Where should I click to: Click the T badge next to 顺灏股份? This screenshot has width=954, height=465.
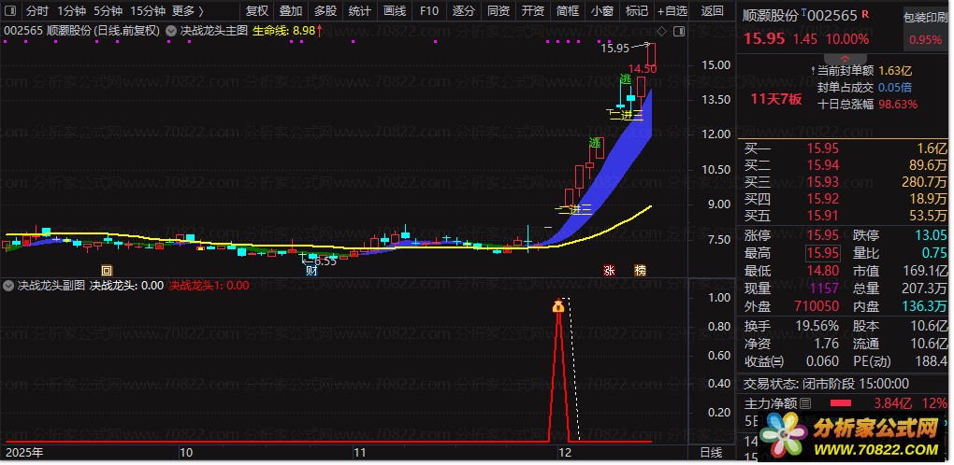pyautogui.click(x=804, y=12)
